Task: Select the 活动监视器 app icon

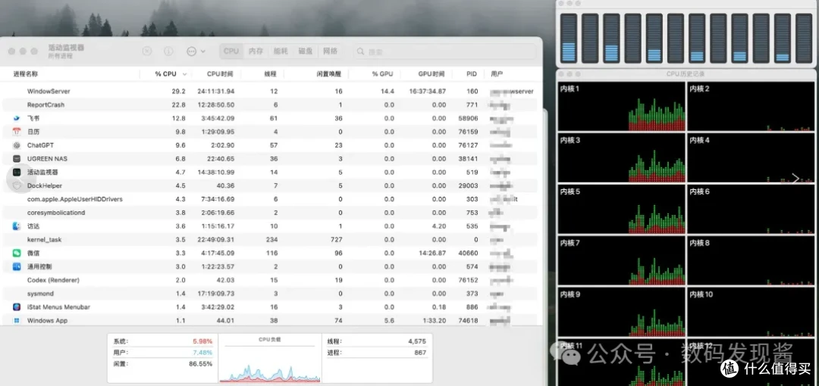Action: click(x=17, y=172)
